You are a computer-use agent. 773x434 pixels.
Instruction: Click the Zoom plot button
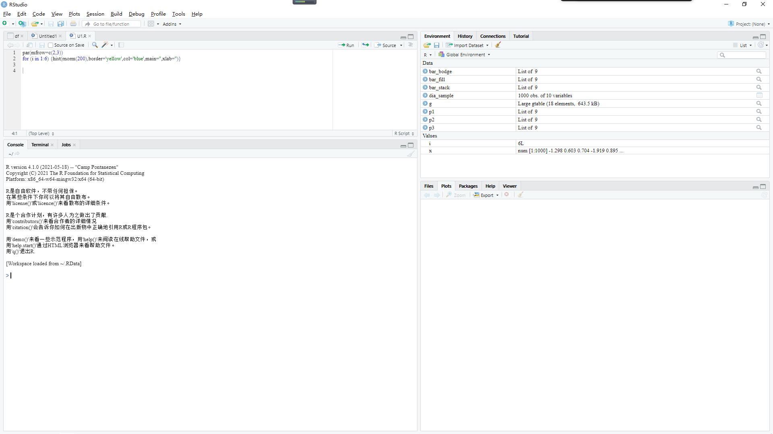456,195
